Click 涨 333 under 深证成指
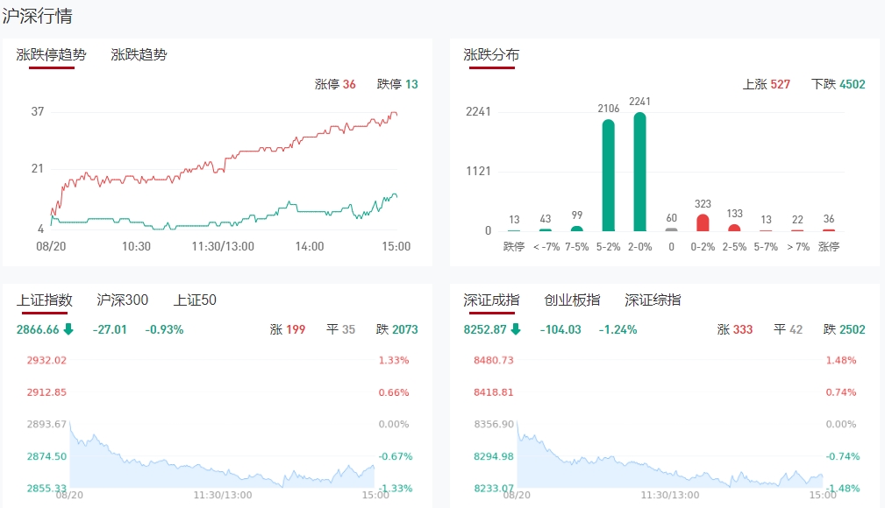 735,329
